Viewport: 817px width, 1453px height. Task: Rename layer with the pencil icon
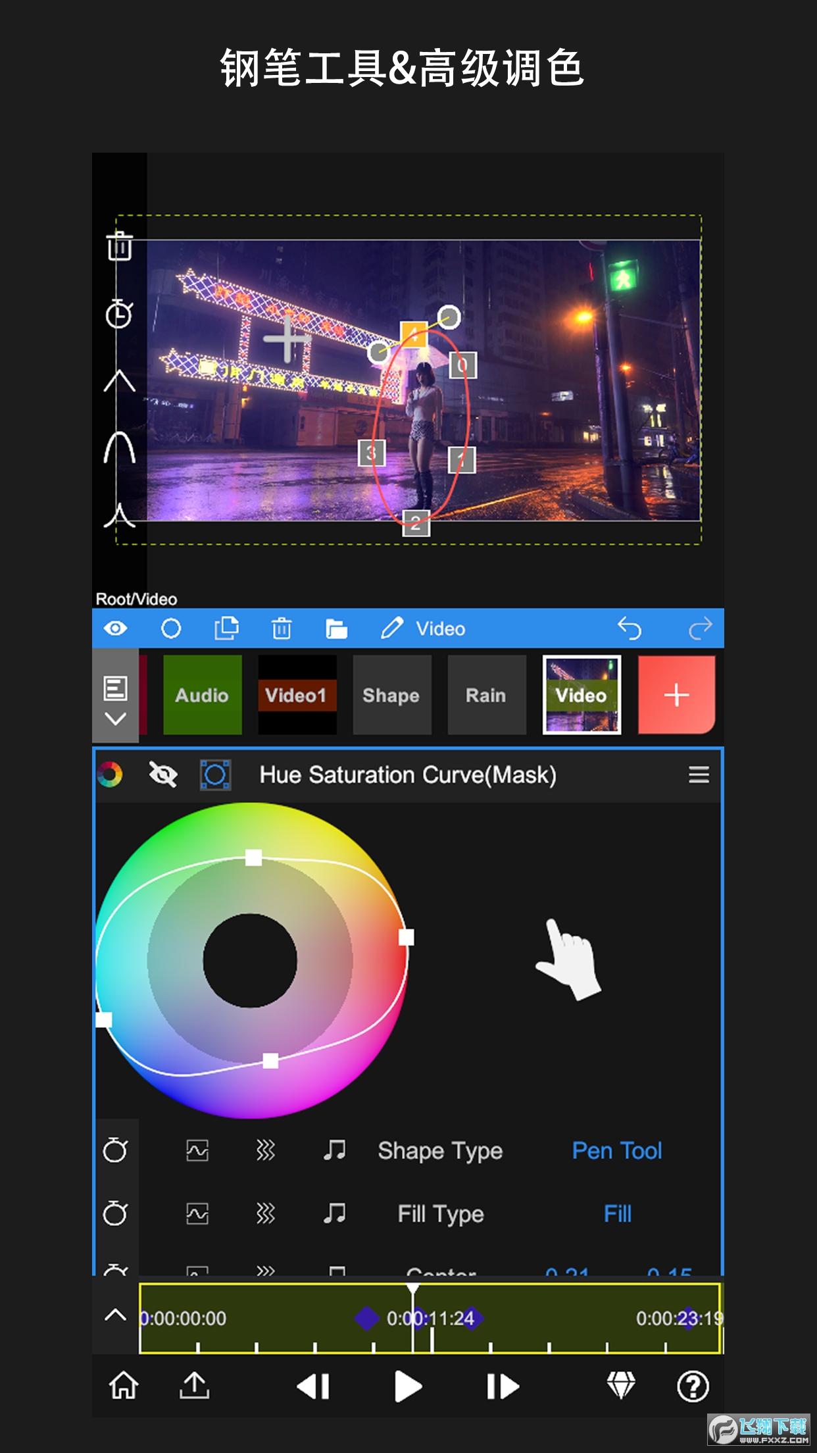392,628
